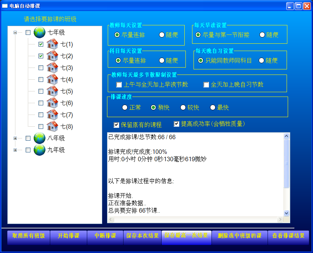Select 随便 under 每天晚自习设置
This screenshot has width=313, height=253.
(268, 60)
